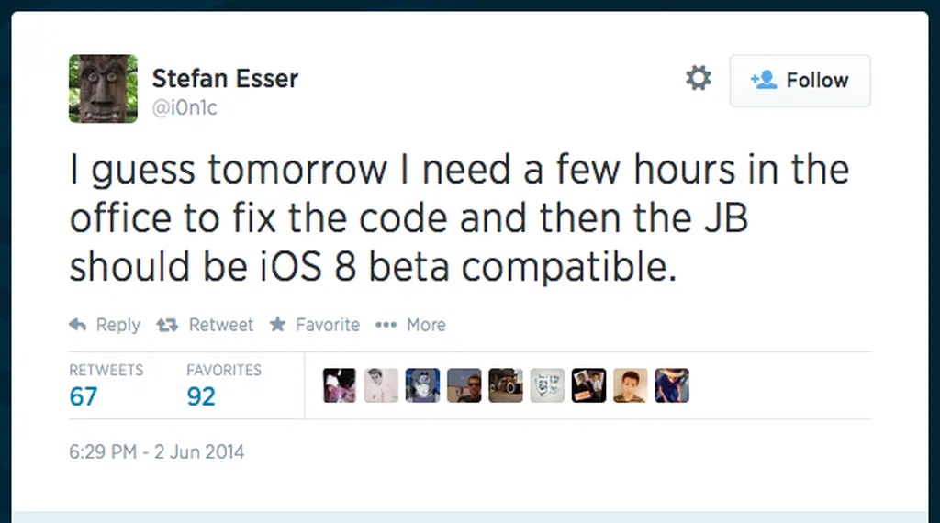The height and width of the screenshot is (523, 940).
Task: View the 92 favorites list
Action: tap(201, 395)
